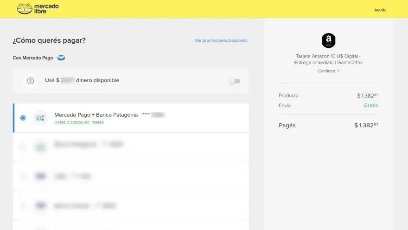Screen dimensions: 408x230
Task: Click the 'Mercado Pago + Banco Patagonia' card name
Action: (x=96, y=115)
